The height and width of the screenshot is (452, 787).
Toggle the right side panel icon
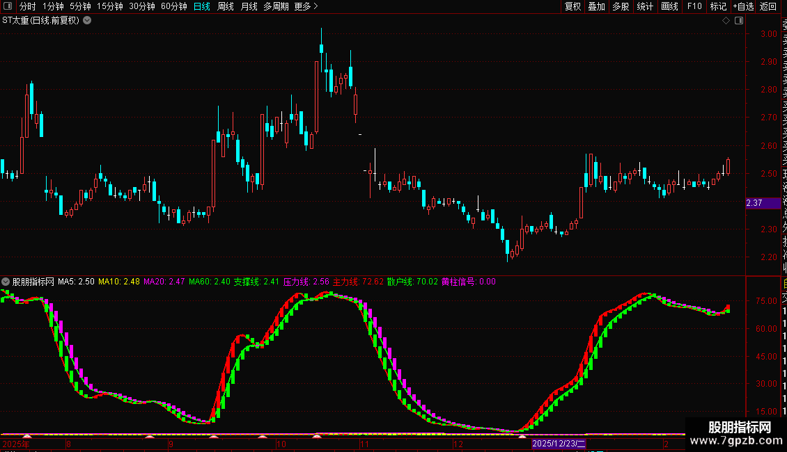[x=739, y=21]
